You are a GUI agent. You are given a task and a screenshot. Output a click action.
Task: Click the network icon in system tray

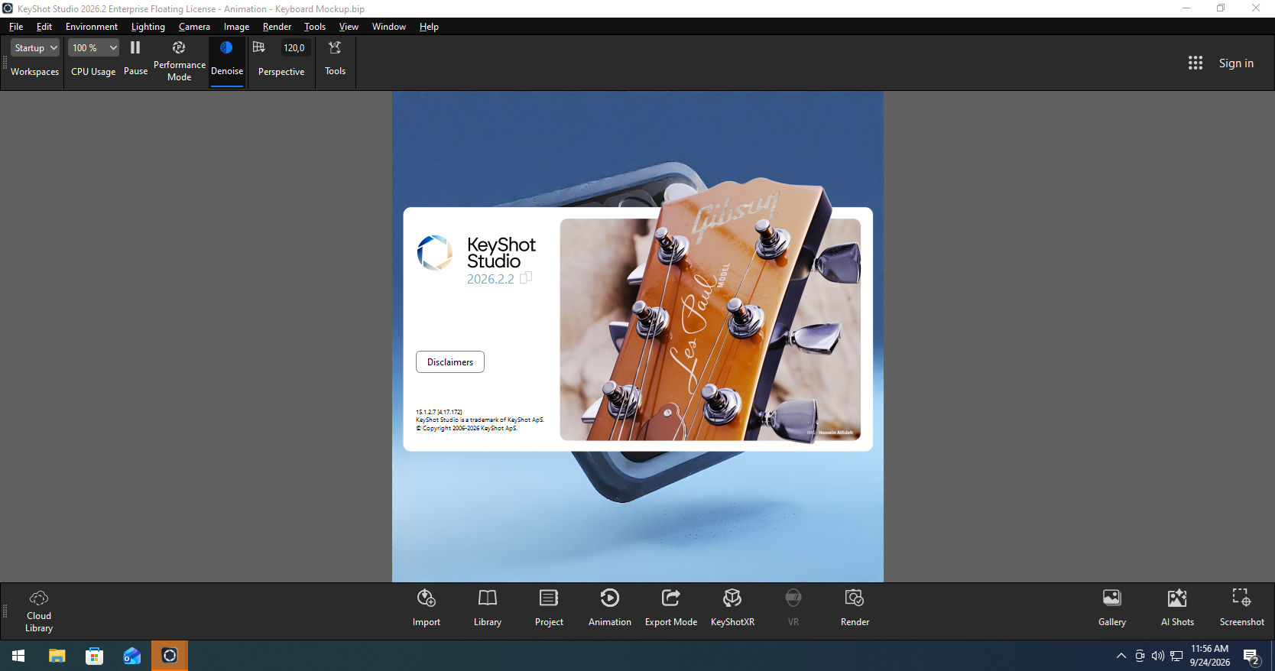point(1176,656)
